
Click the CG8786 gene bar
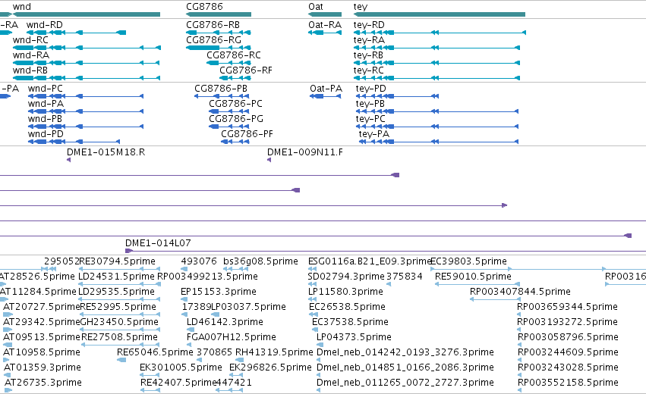tap(219, 14)
